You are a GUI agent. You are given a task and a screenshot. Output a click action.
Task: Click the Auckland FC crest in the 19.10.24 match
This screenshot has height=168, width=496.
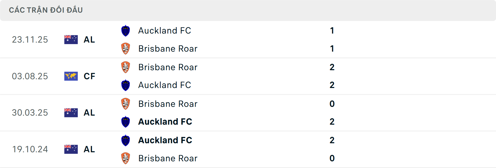(x=126, y=140)
